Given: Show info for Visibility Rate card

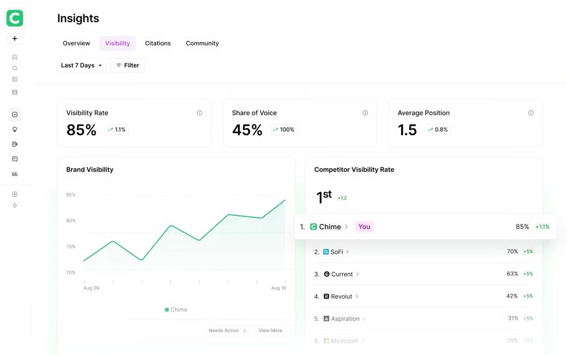Looking at the screenshot, I should [x=199, y=113].
